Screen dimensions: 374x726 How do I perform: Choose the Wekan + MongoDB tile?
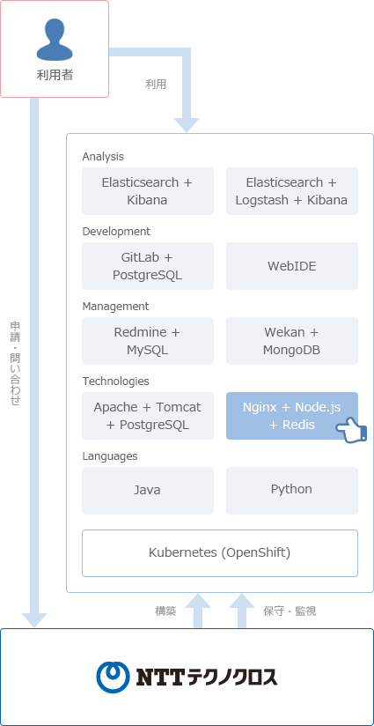(292, 341)
